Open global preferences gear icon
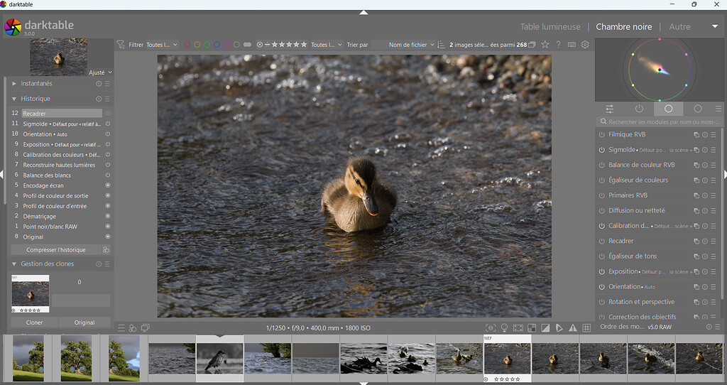Image resolution: width=727 pixels, height=385 pixels. coord(585,45)
